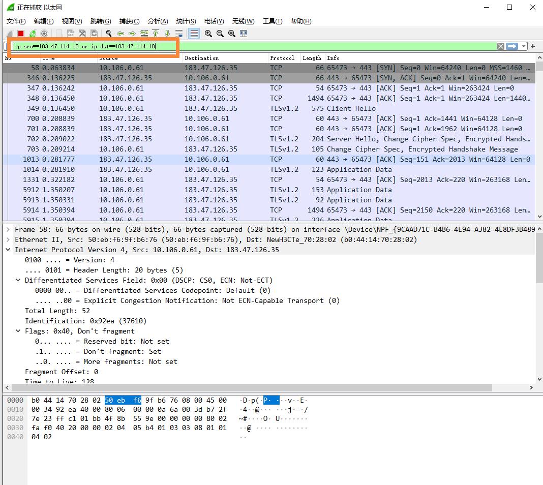Sort by Length column header

(313, 58)
